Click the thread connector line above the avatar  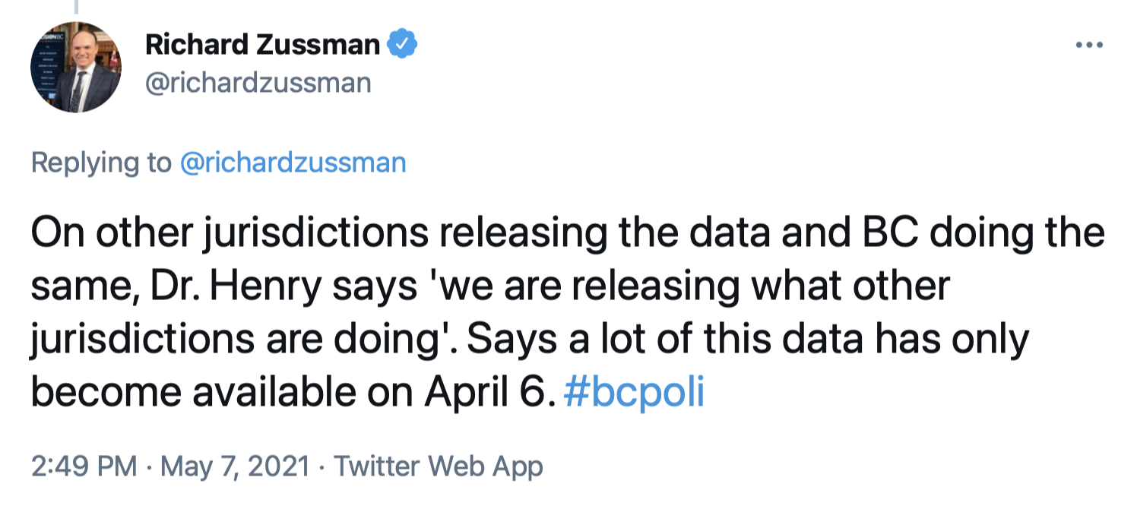(76, 7)
